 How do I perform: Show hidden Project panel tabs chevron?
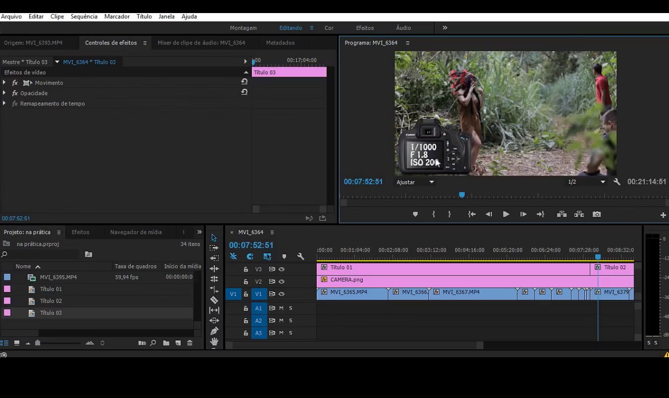click(x=199, y=232)
